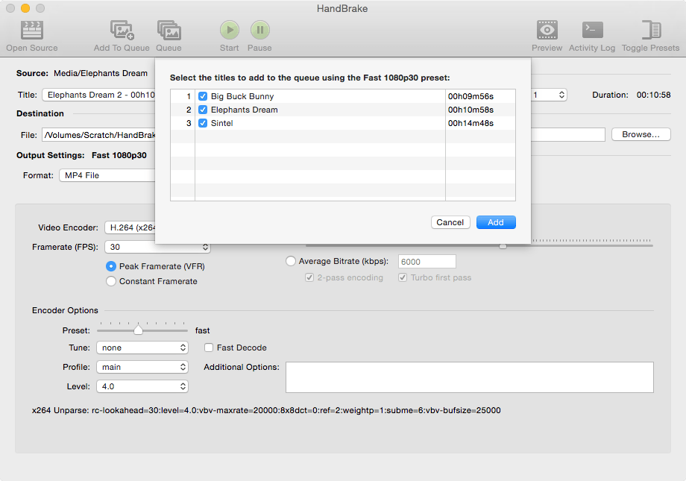Image resolution: width=686 pixels, height=481 pixels.
Task: Click the blue Add button
Action: point(496,222)
